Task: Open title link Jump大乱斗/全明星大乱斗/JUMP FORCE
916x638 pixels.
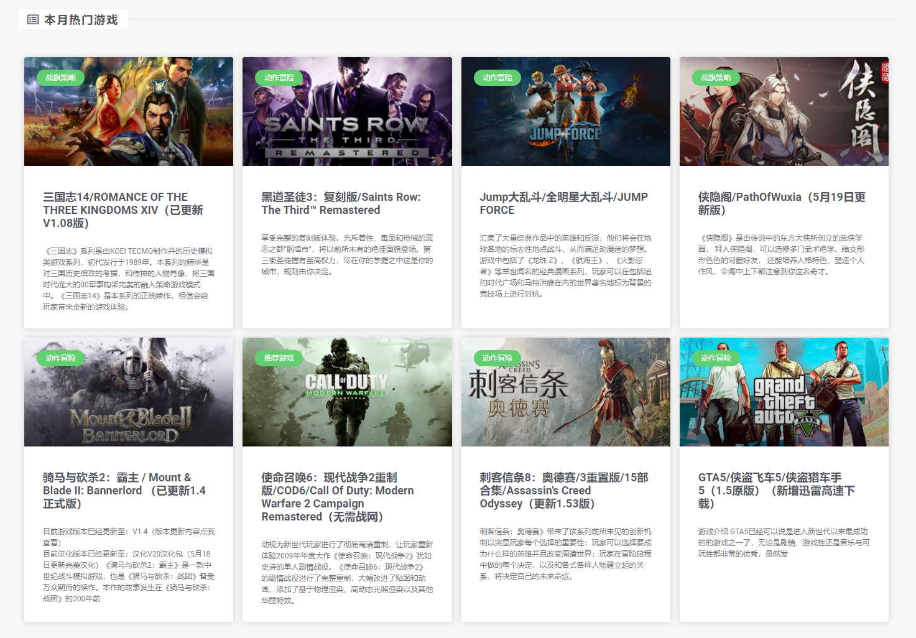Action: coord(564,203)
